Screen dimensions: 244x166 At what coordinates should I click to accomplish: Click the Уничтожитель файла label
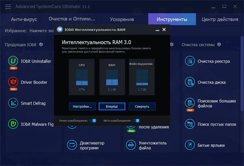[153, 145]
